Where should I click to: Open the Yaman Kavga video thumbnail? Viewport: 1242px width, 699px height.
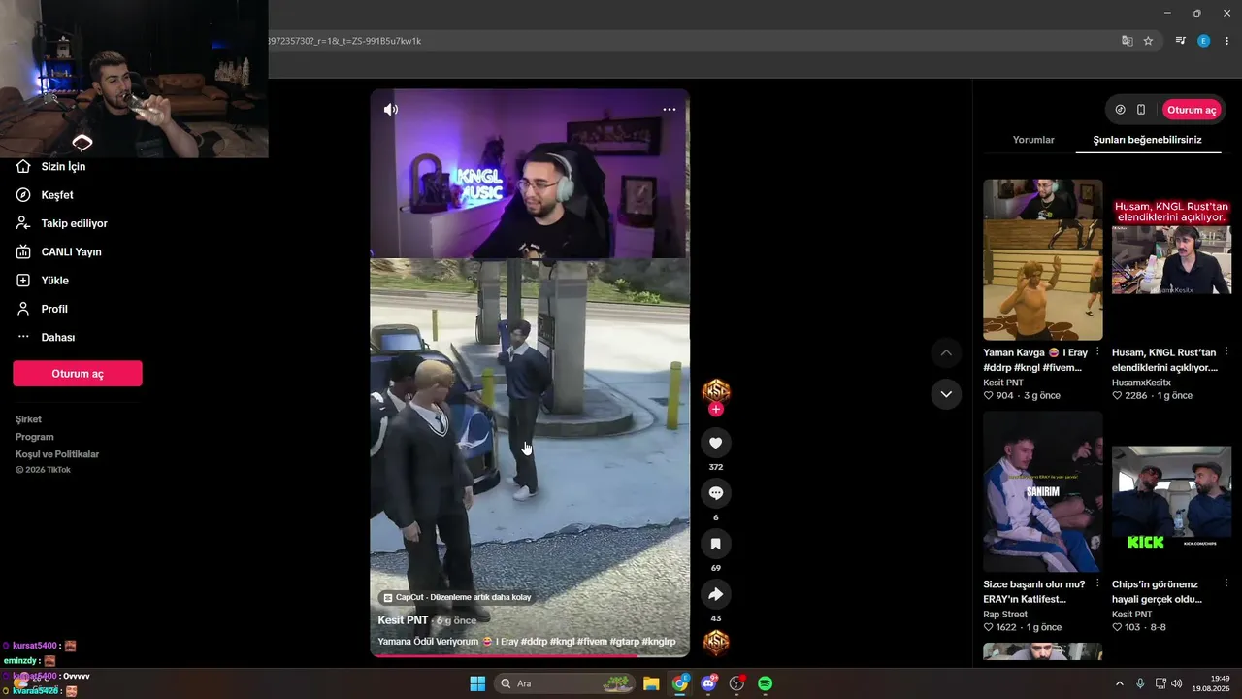tap(1043, 259)
